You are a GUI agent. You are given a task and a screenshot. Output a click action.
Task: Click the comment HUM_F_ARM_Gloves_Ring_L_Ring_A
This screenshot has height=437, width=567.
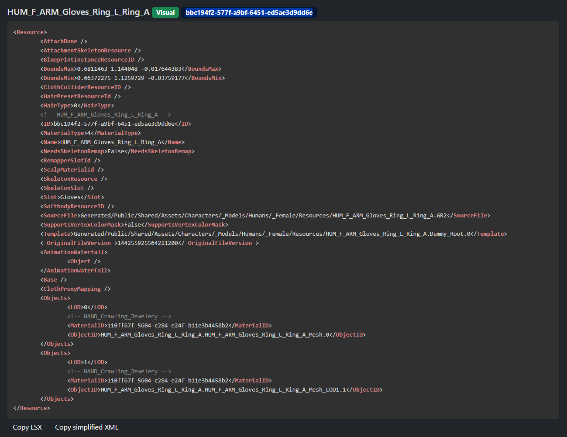tap(106, 114)
